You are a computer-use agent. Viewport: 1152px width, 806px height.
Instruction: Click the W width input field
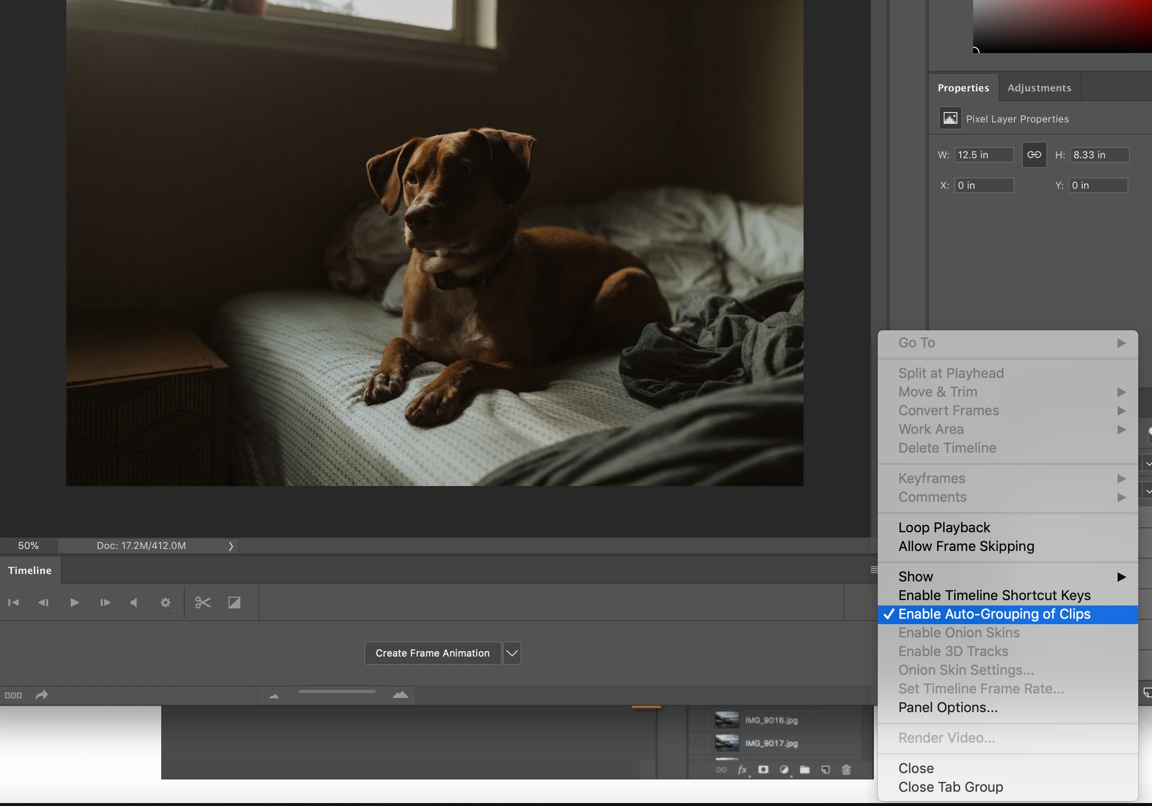pos(983,155)
